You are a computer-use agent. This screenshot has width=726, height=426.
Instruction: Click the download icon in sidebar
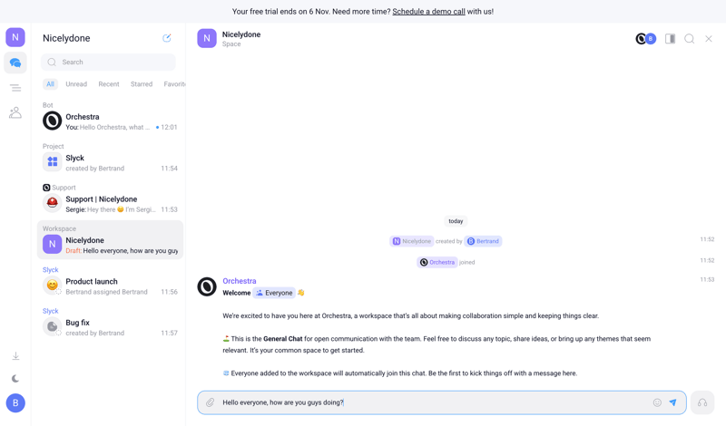(15, 356)
